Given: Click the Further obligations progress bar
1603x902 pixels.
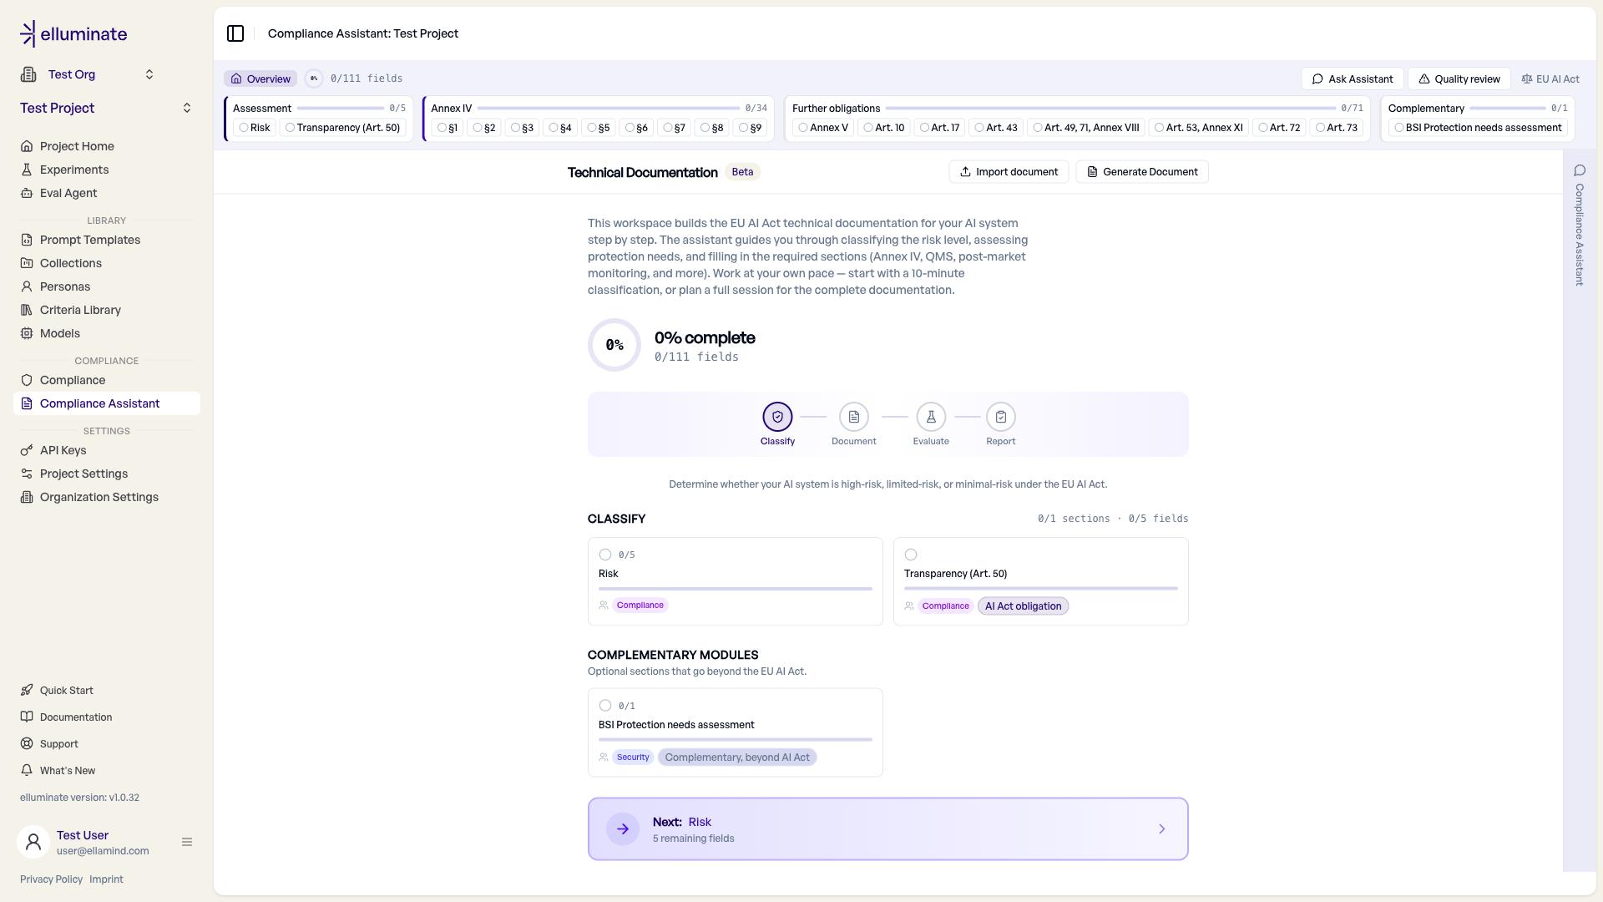Looking at the screenshot, I should (1110, 108).
